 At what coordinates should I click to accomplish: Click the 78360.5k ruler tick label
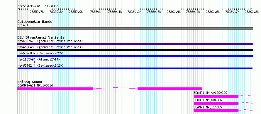click(193, 12)
